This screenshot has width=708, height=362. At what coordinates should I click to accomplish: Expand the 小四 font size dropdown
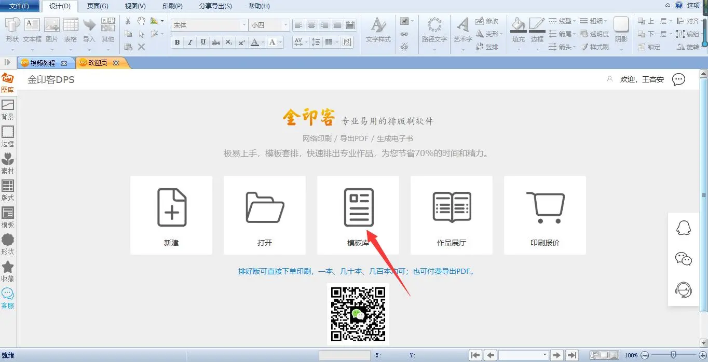coord(285,25)
